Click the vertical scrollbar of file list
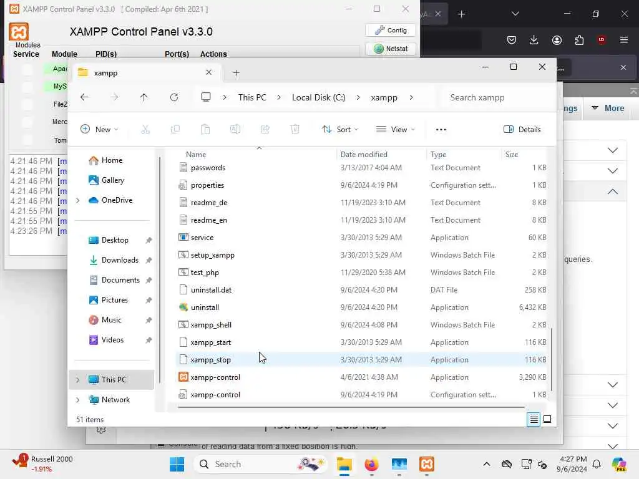This screenshot has height=479, width=639. coord(552,359)
